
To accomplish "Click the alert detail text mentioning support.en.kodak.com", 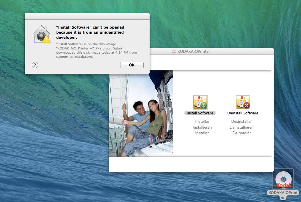I will (x=96, y=50).
